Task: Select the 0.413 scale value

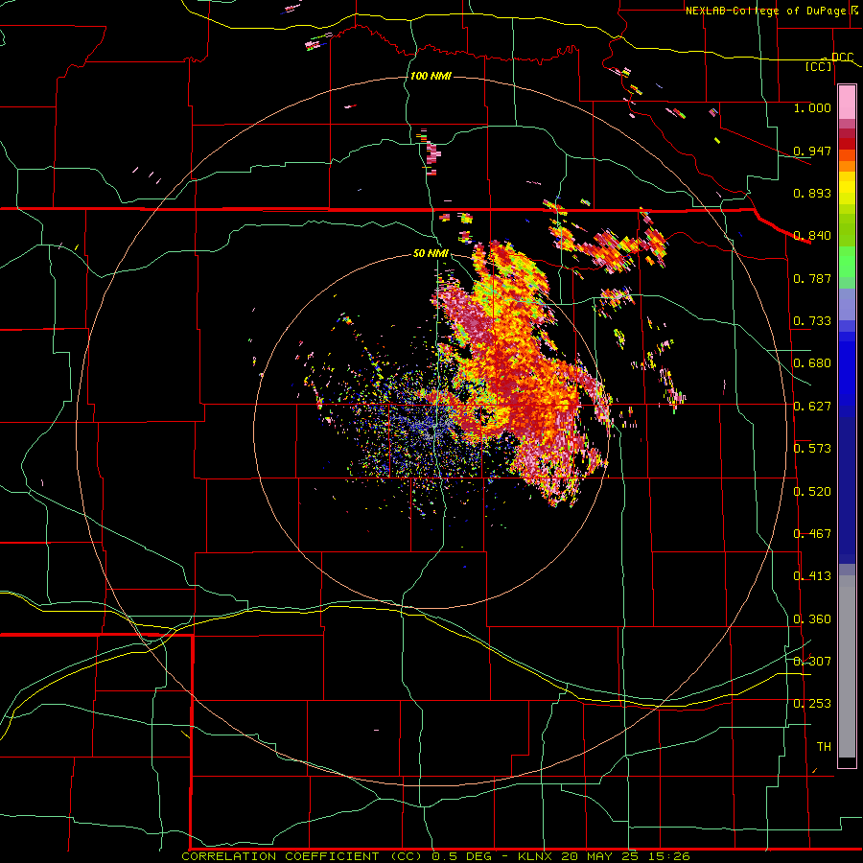Action: 812,576
